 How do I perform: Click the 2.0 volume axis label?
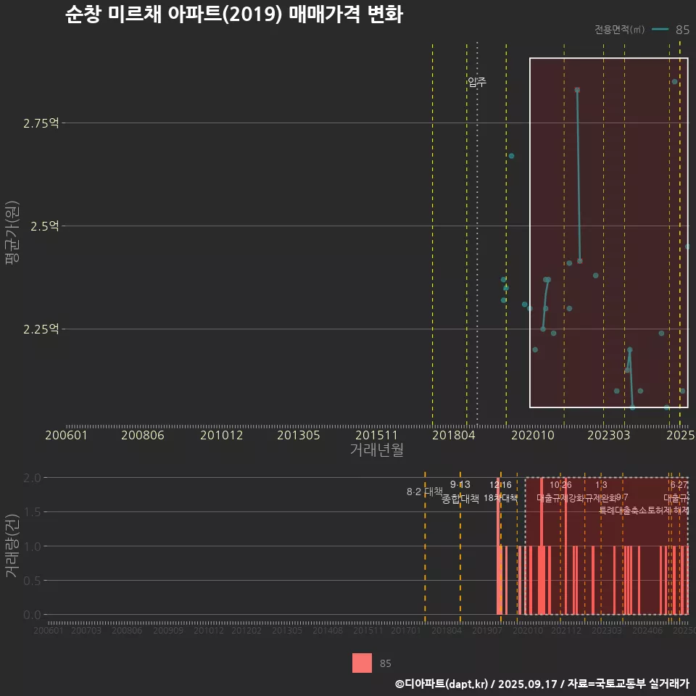(32, 478)
